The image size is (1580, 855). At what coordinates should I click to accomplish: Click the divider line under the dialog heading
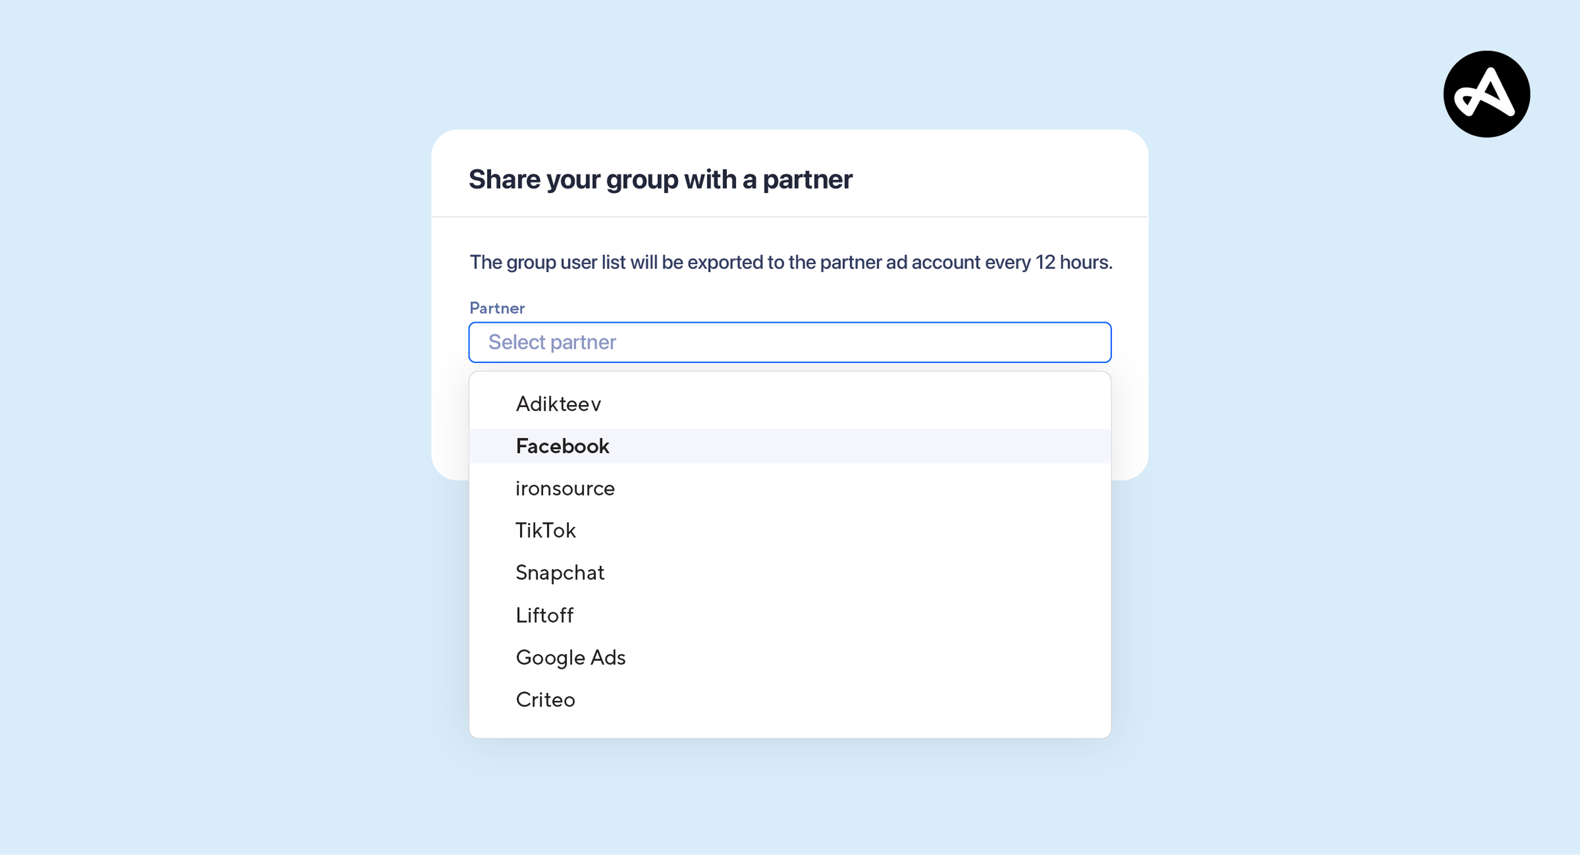789,217
